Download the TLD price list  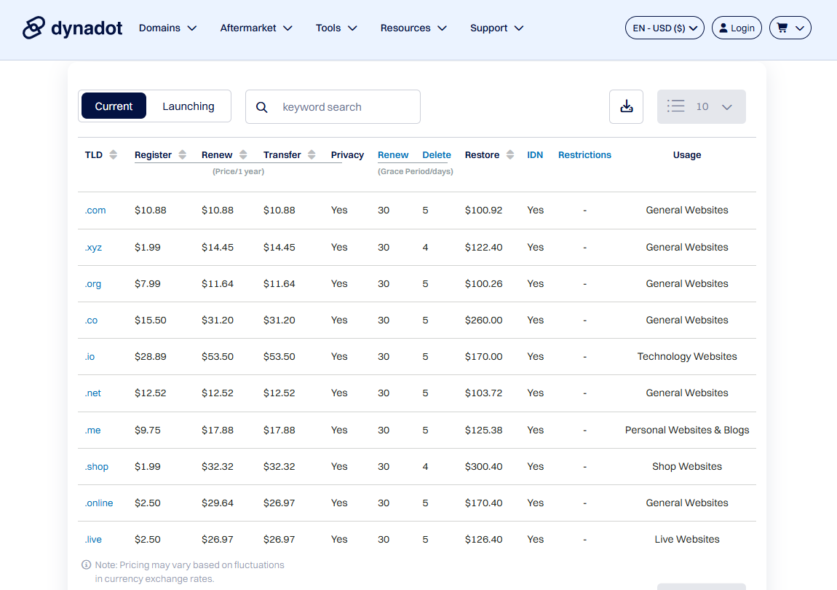[x=626, y=106]
